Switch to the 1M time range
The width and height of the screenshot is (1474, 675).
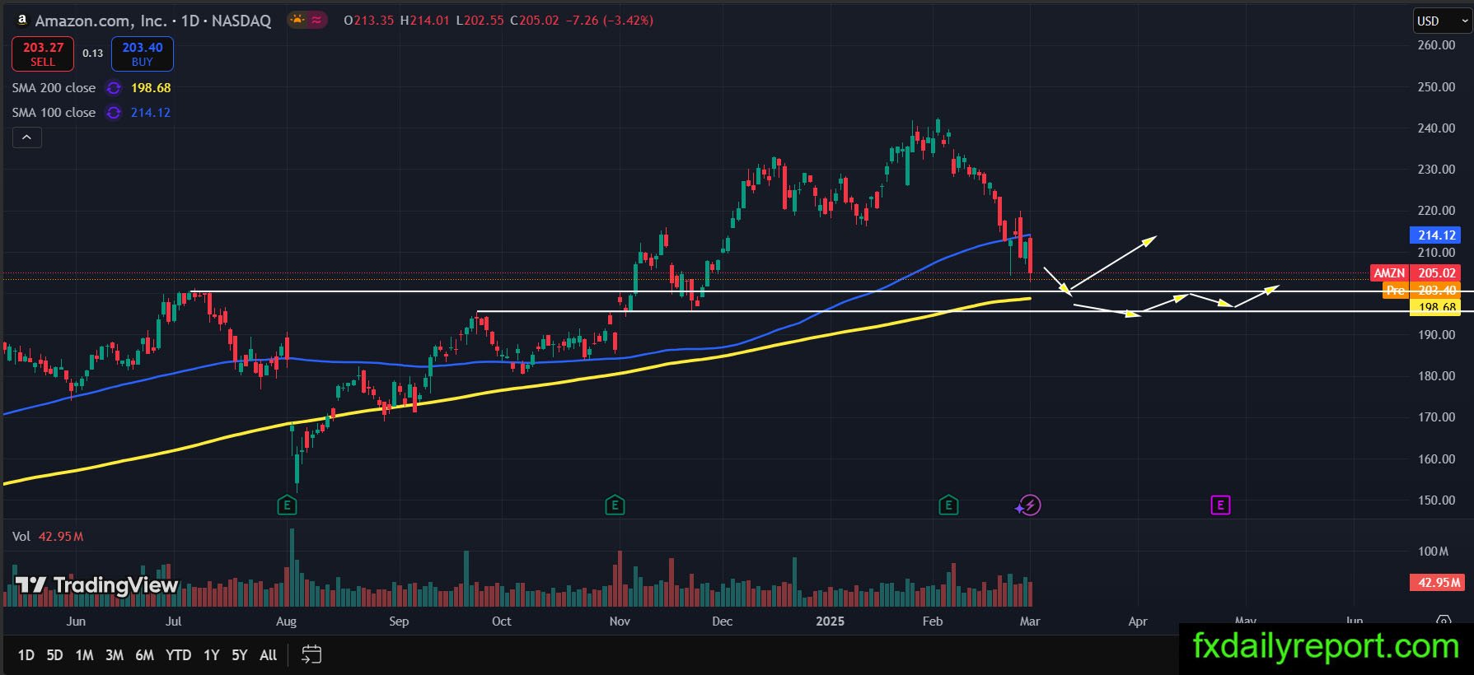[x=84, y=655]
